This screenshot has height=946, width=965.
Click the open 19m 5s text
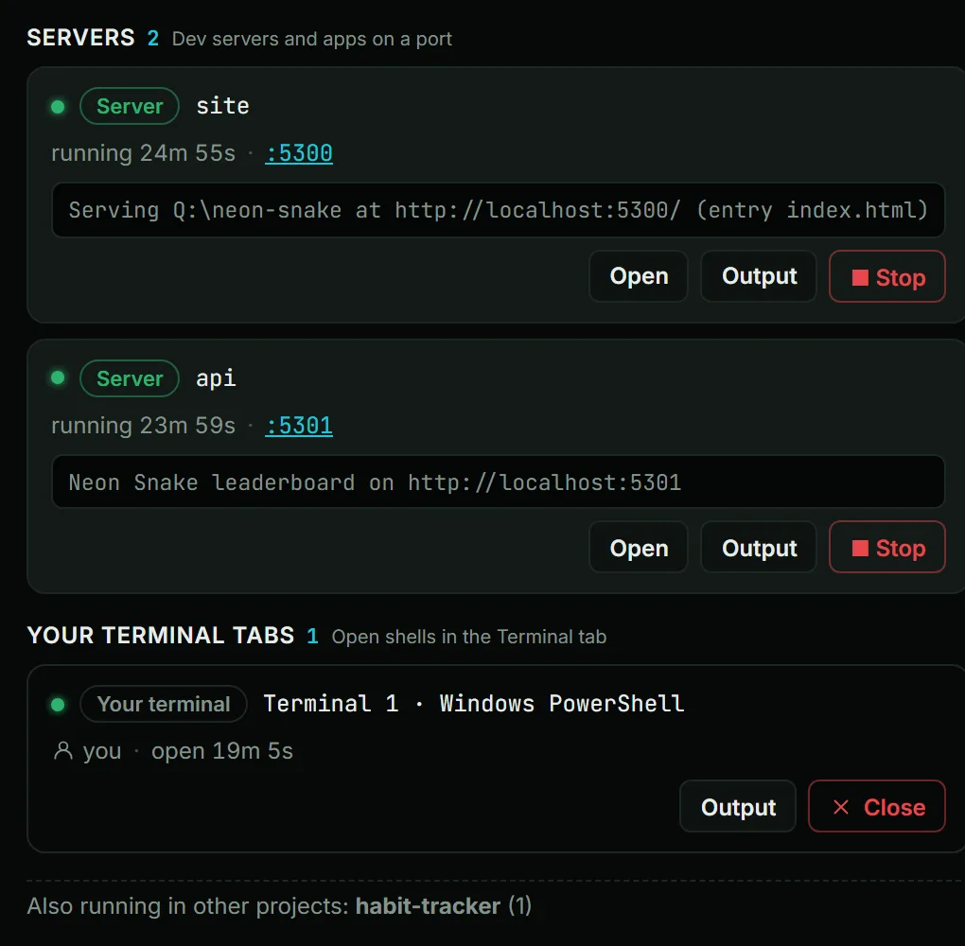(222, 751)
